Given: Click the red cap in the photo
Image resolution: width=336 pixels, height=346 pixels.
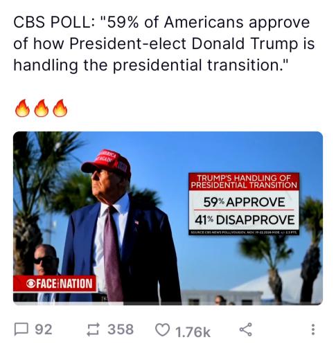Looking at the screenshot, I should coord(106,162).
